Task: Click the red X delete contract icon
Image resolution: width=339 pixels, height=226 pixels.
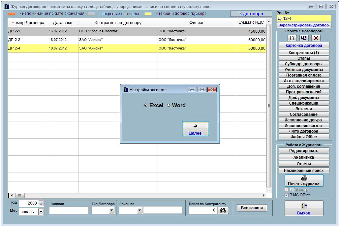Action: [316, 38]
